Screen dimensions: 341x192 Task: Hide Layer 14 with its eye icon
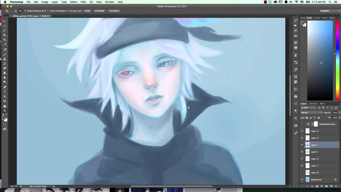(302, 131)
